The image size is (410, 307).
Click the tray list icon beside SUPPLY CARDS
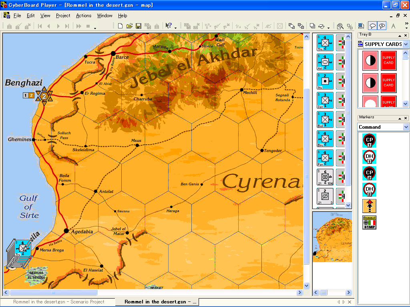(x=360, y=44)
